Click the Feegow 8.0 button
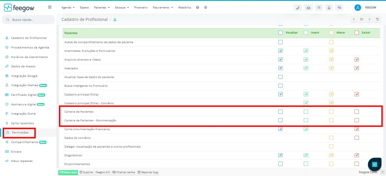Viewport: 386px width, 176px height. (103, 172)
